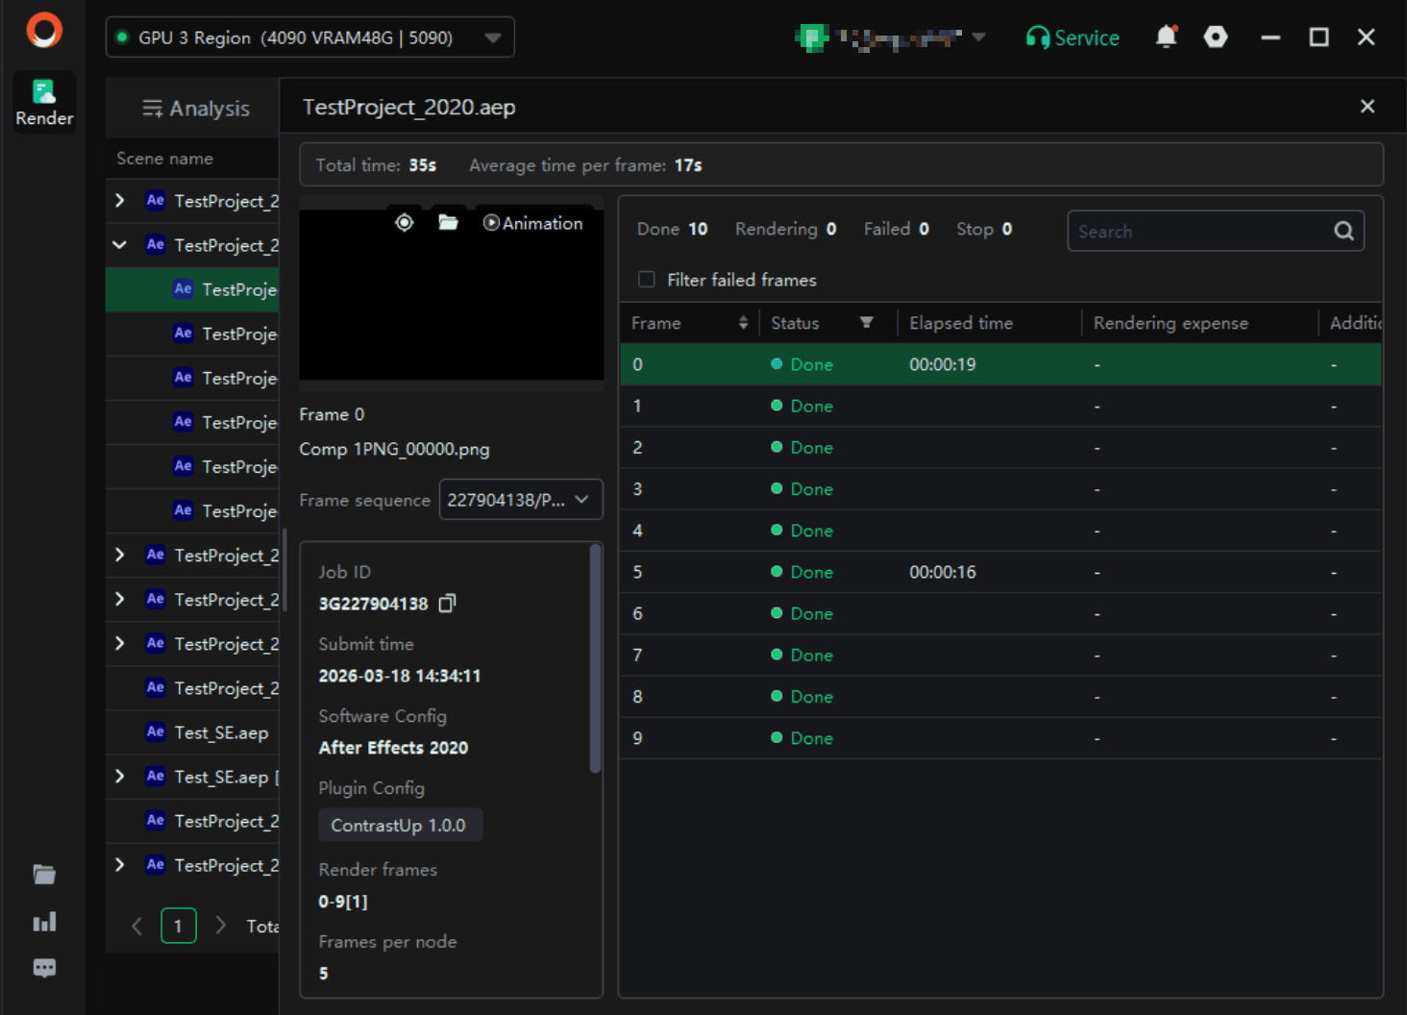Collapse the expanded TestProject_2 tree item

(x=120, y=245)
